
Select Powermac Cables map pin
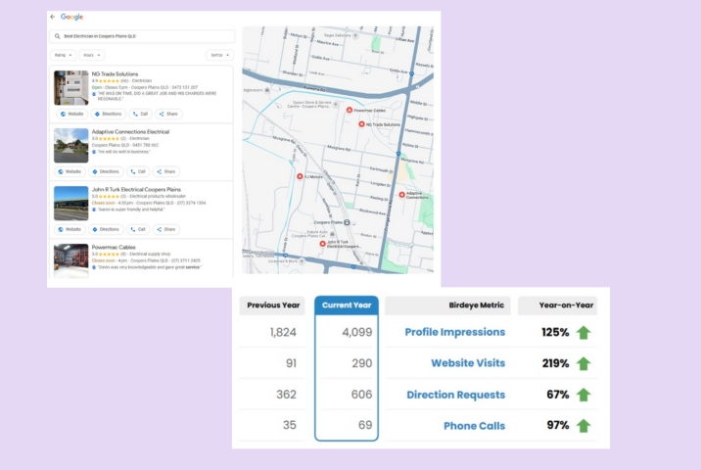(x=350, y=110)
